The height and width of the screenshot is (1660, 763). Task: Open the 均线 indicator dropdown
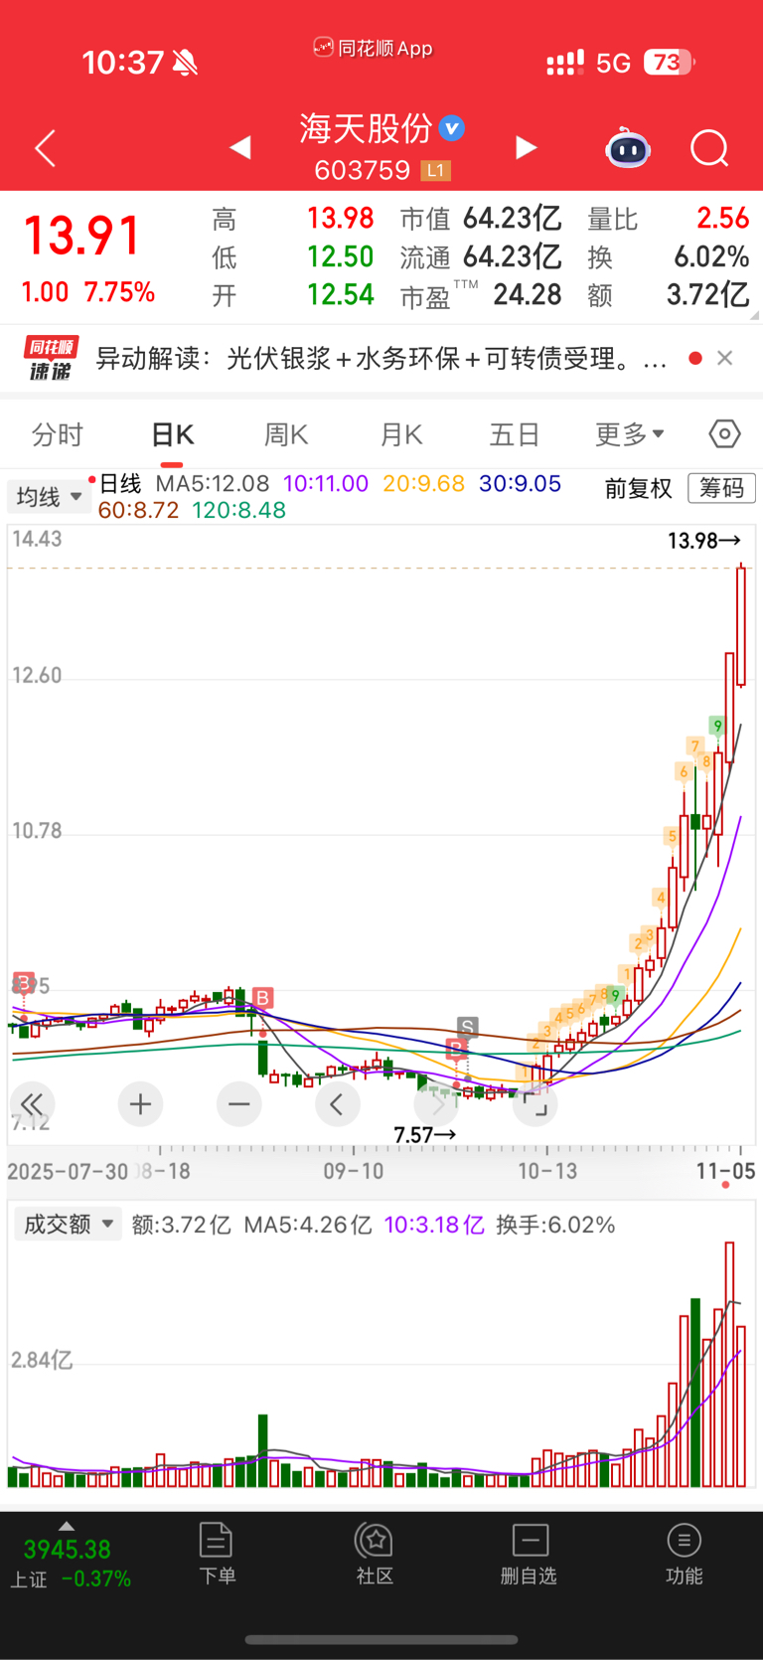(x=49, y=496)
